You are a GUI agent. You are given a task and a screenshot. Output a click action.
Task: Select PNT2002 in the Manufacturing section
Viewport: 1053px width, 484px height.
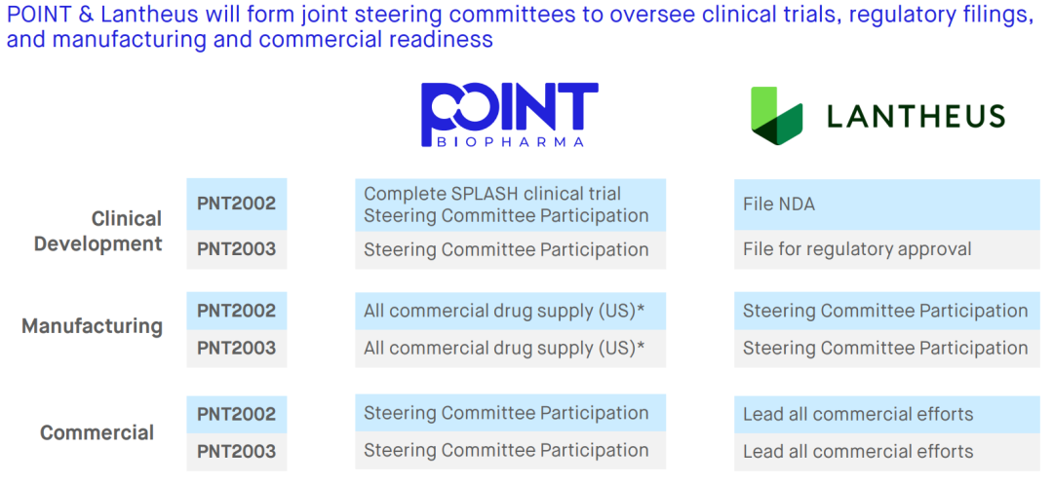pos(237,311)
